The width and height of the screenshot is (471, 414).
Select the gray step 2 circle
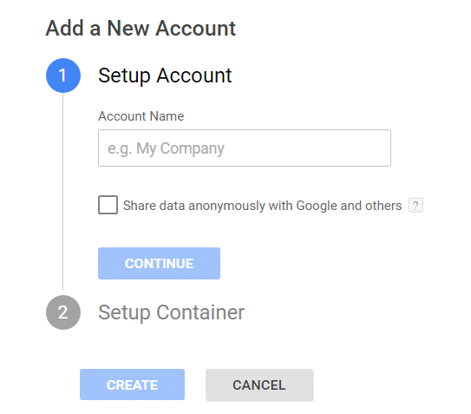[63, 312]
